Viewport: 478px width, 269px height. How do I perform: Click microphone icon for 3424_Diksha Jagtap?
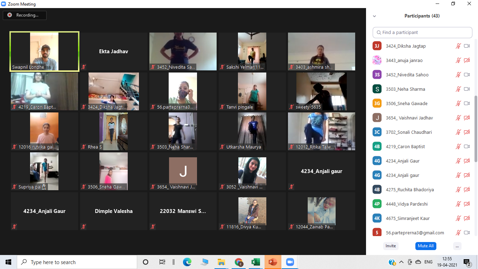point(458,46)
